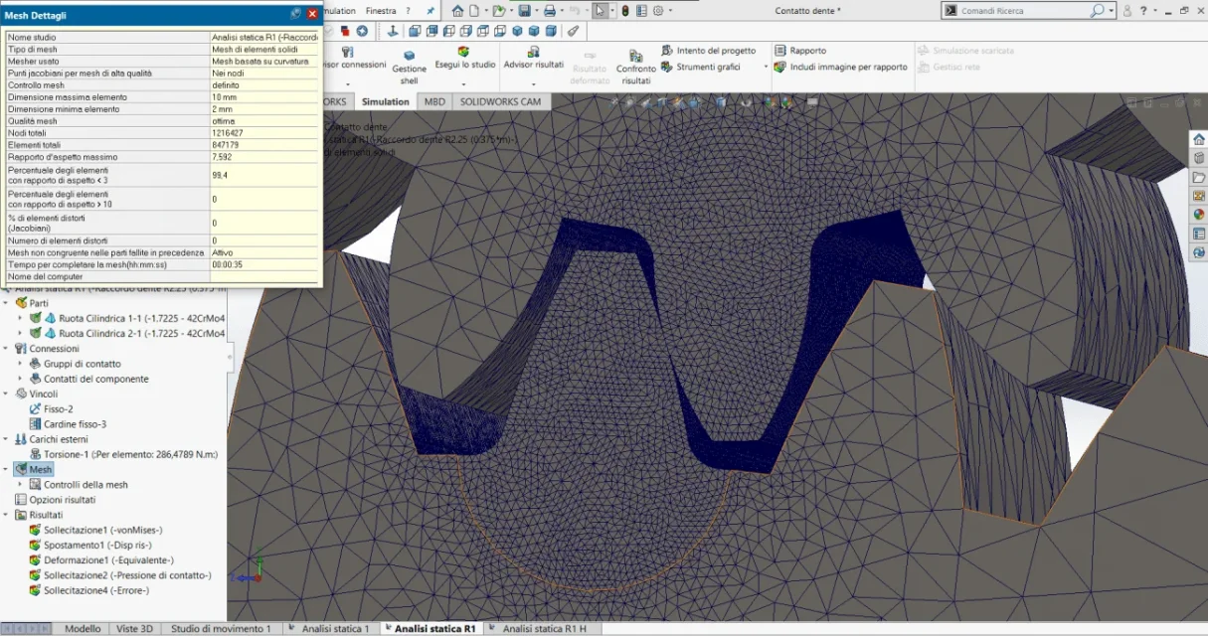Click the user account icon
Image resolution: width=1208 pixels, height=636 pixels.
[1125, 11]
